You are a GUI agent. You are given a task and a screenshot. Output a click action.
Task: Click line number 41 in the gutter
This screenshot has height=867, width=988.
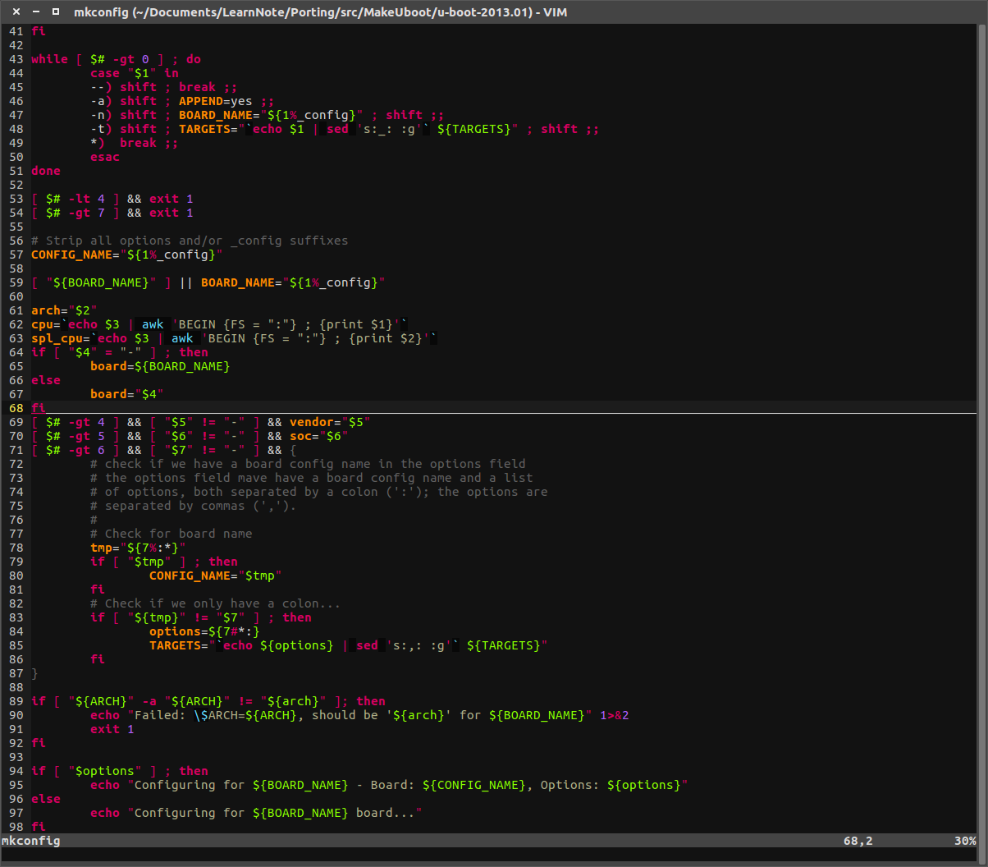click(16, 31)
